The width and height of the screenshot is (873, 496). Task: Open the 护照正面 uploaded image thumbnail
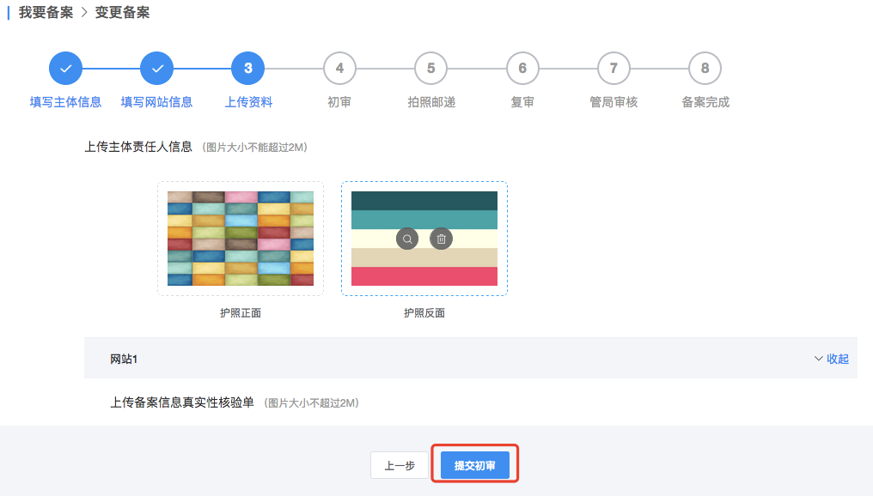point(241,239)
